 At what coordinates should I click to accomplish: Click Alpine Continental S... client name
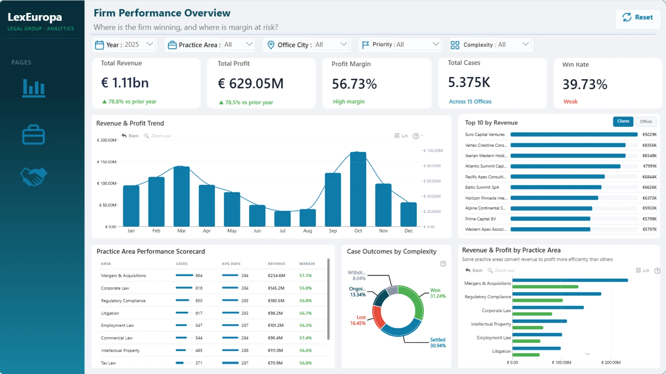(x=485, y=208)
